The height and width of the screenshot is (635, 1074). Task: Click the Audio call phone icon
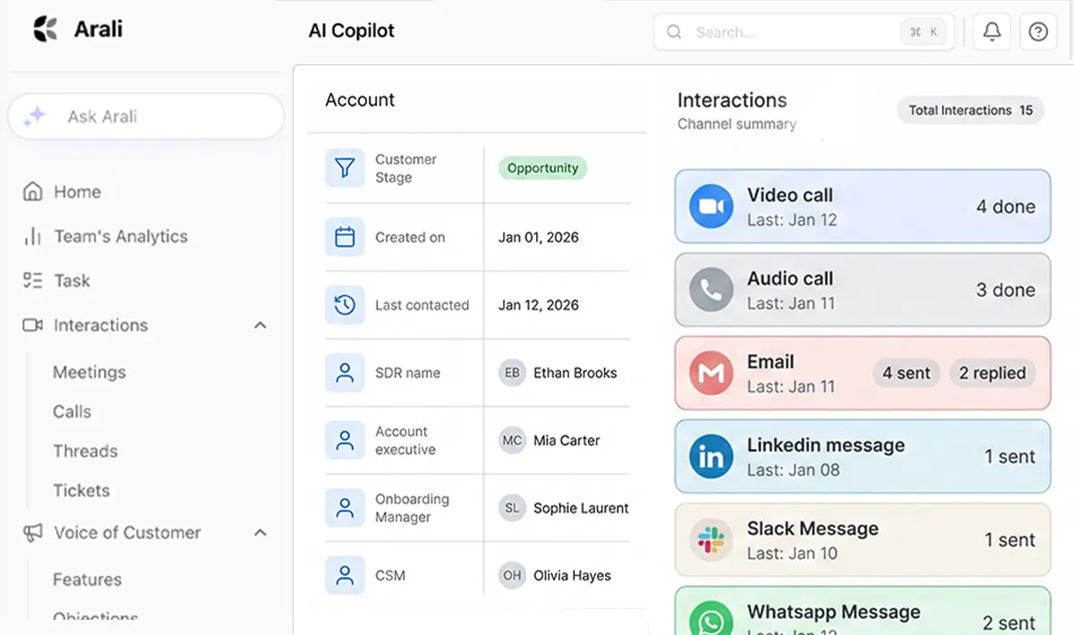[x=711, y=290]
